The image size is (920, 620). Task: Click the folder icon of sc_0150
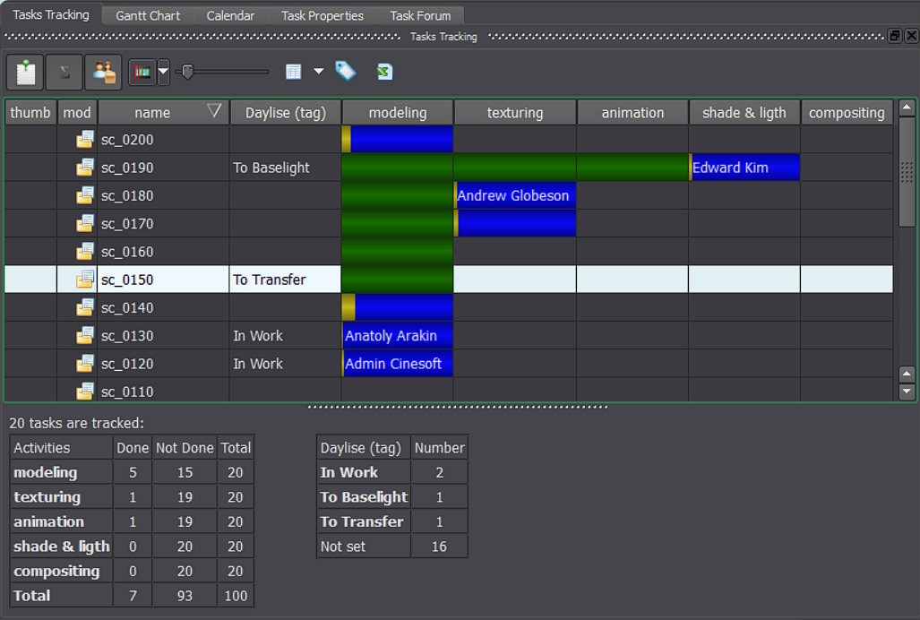84,280
